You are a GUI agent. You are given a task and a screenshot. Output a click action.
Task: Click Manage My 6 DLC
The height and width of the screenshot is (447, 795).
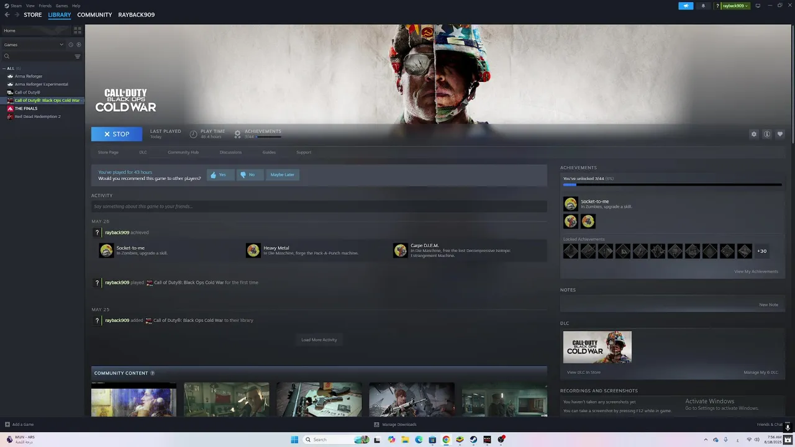[761, 372]
